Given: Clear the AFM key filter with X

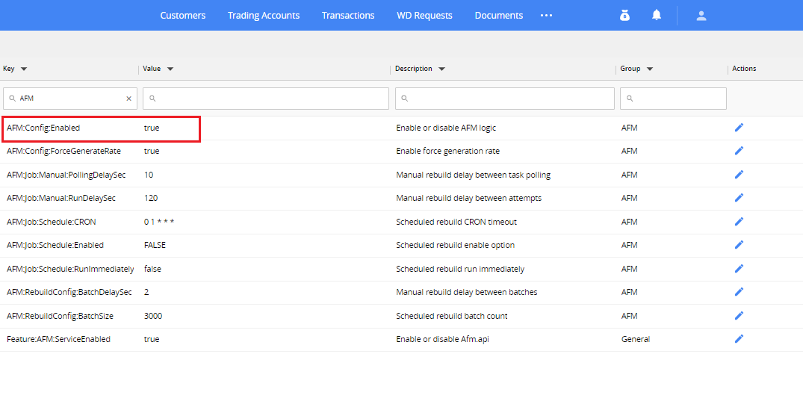Looking at the screenshot, I should click(x=128, y=99).
